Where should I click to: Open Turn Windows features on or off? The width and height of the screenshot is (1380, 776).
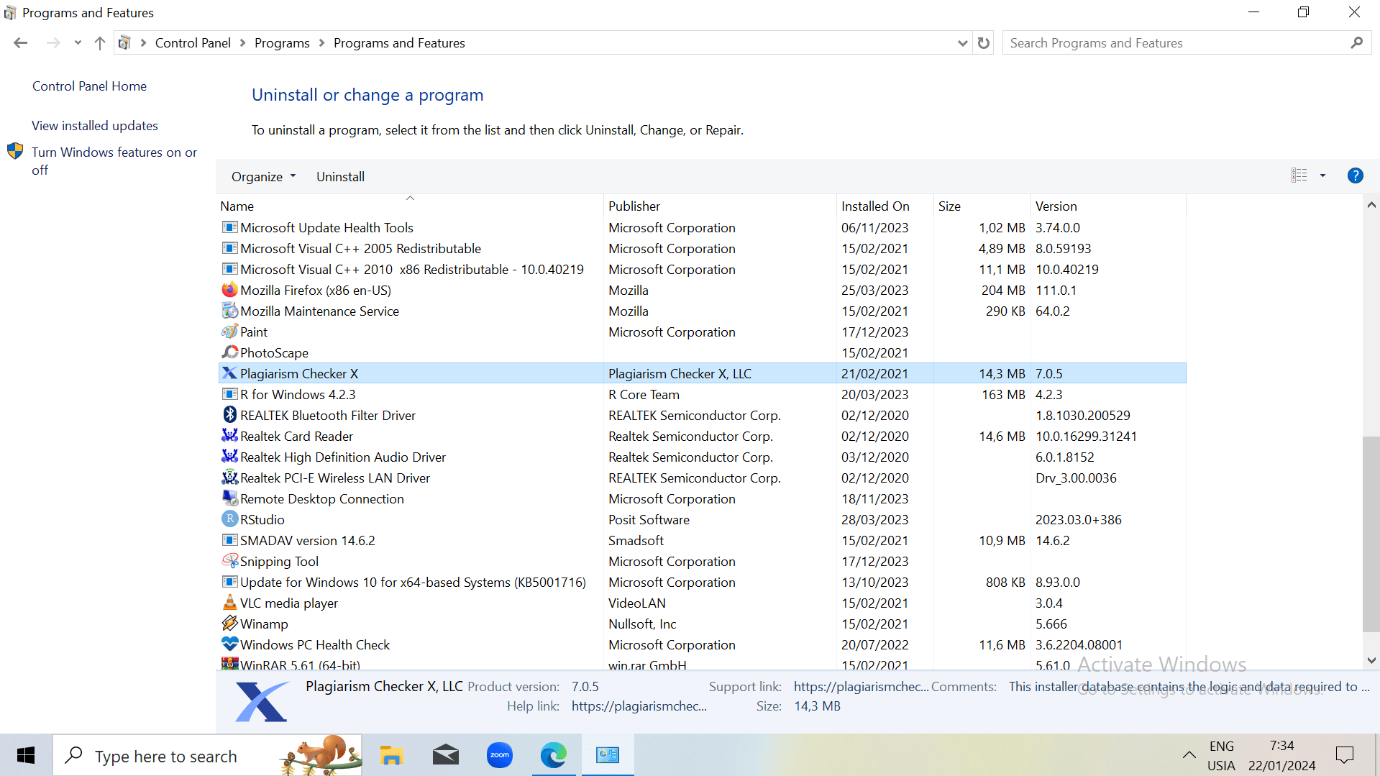click(x=114, y=161)
